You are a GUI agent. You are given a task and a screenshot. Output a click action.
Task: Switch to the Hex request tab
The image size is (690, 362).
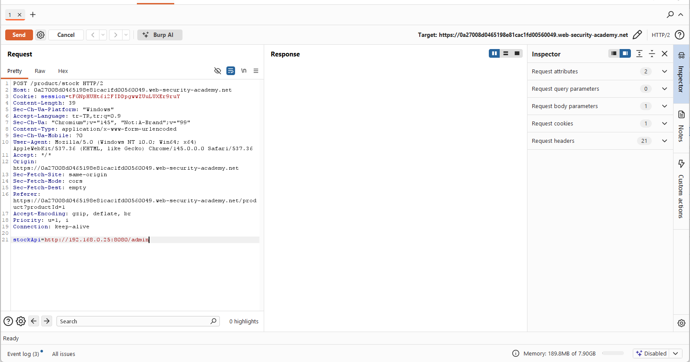click(63, 71)
